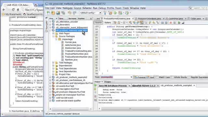Collapse the Source Packages node
208x117 pixels.
click(x=53, y=36)
